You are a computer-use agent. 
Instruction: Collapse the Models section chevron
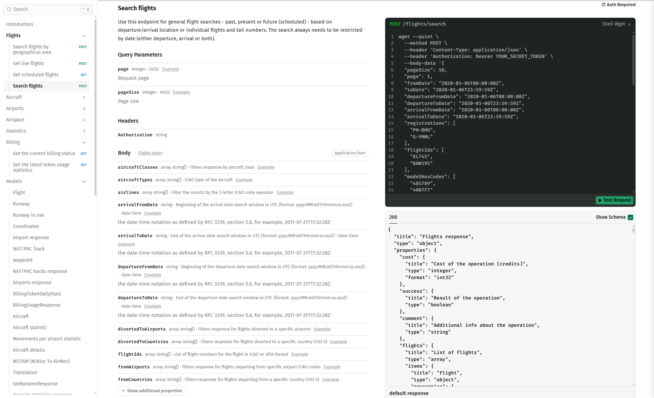(x=84, y=182)
